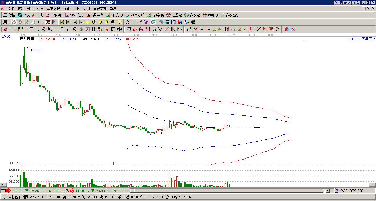Screen dimensions: 376x201
Task: Select the Gann fan lines tool
Action: coord(135,29)
